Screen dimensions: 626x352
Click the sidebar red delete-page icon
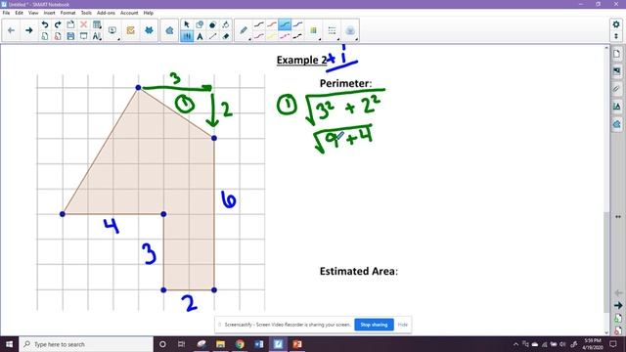[618, 330]
